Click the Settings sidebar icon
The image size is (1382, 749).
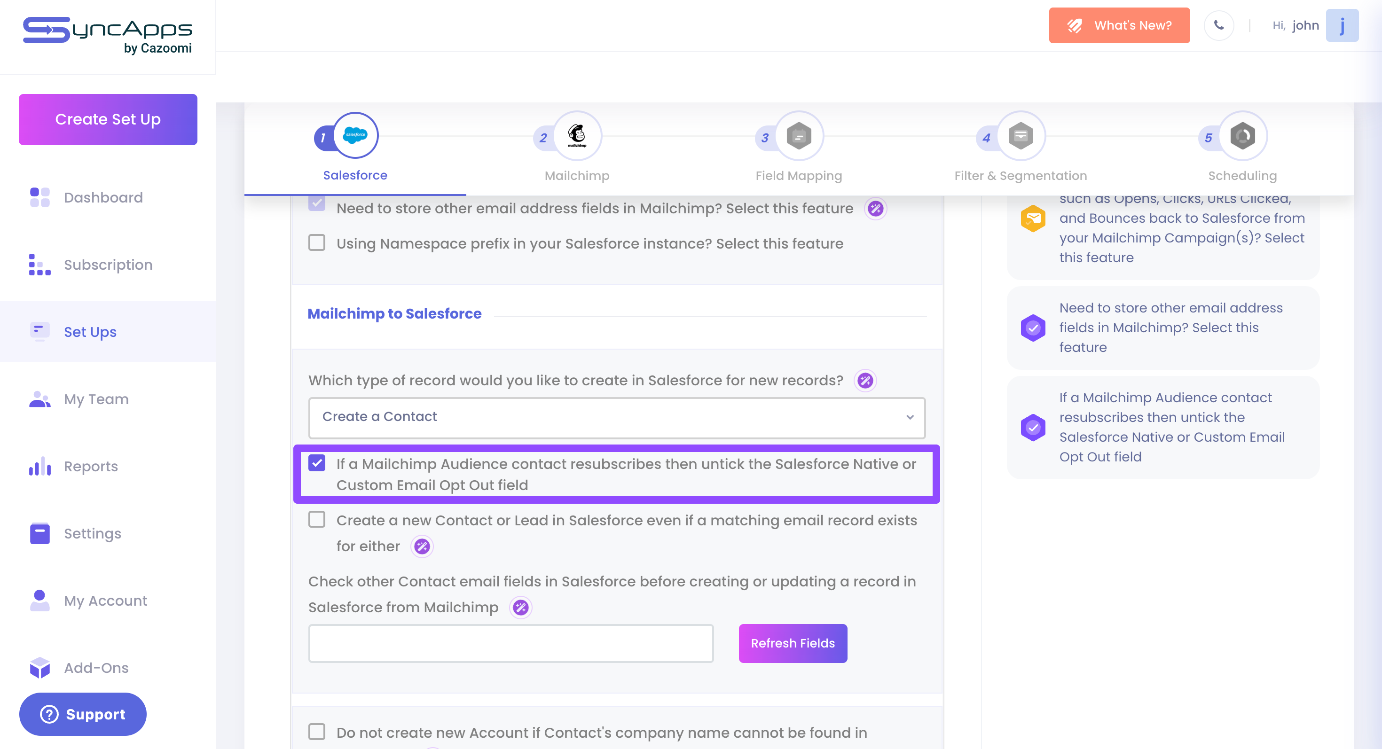tap(39, 533)
